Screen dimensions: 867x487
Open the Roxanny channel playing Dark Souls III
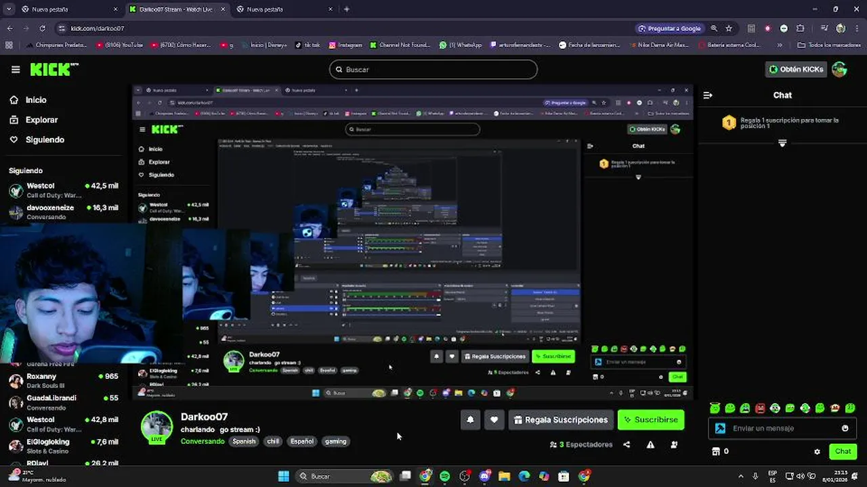coord(63,381)
